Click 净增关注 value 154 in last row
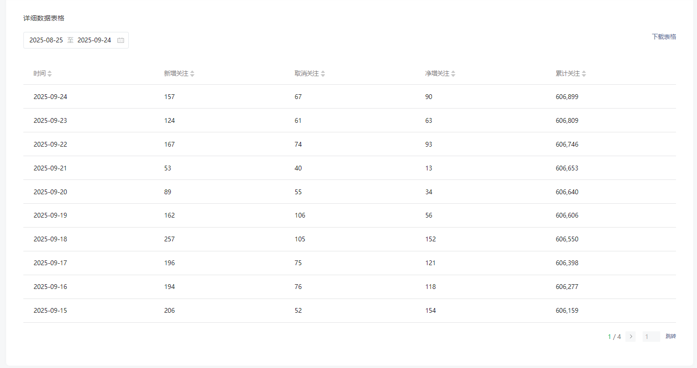Screen dimensions: 697x368 pos(430,310)
